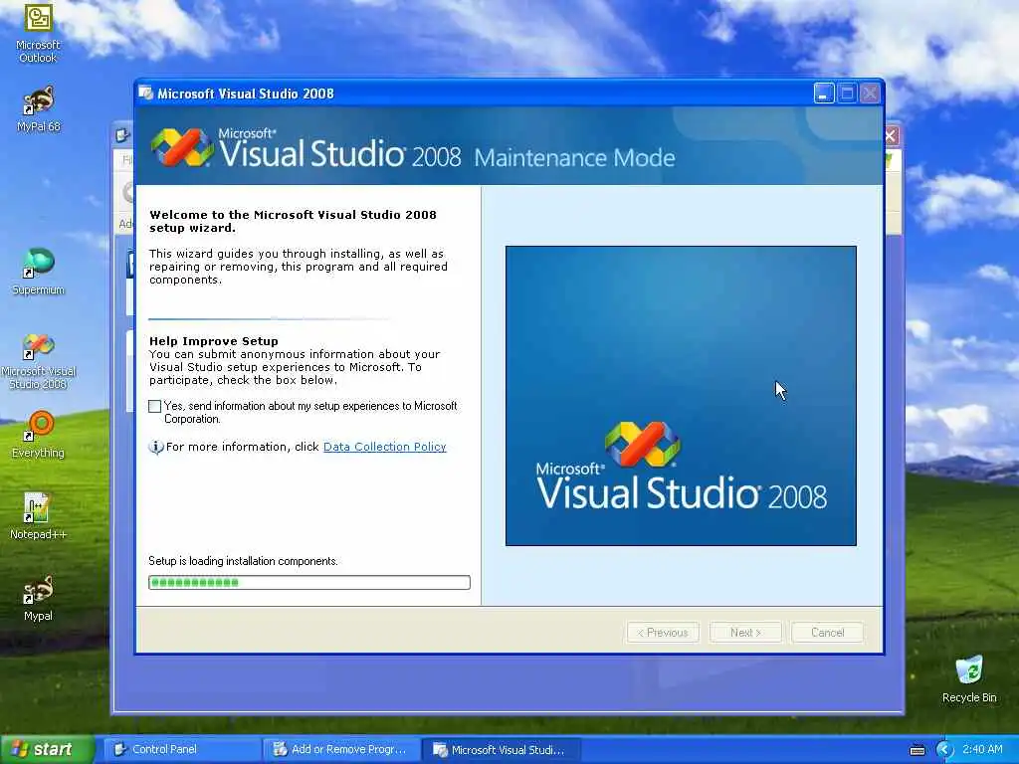Select the Supermium desktop shortcut
The image size is (1019, 764).
[38, 271]
